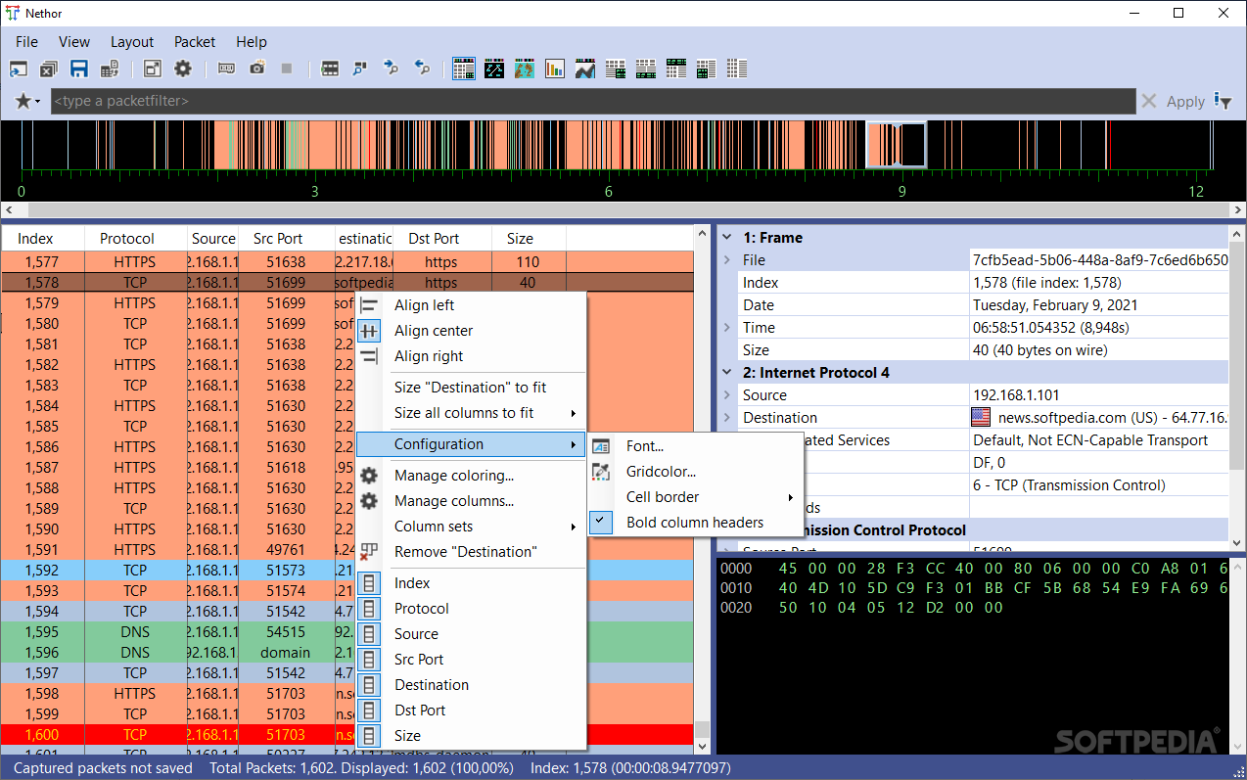This screenshot has width=1247, height=780.
Task: Start capture with the camera icon
Action: pyautogui.click(x=256, y=69)
